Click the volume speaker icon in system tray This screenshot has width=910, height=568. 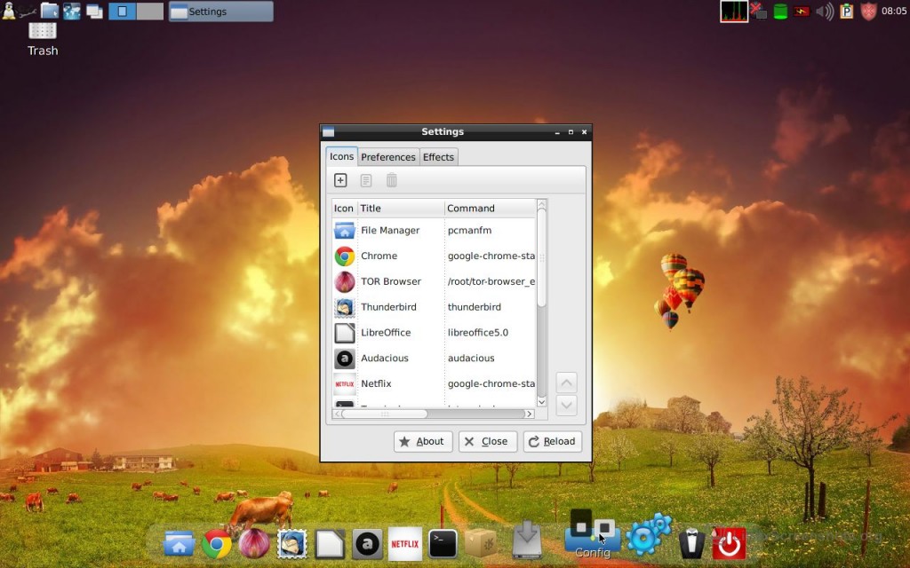[x=825, y=12]
